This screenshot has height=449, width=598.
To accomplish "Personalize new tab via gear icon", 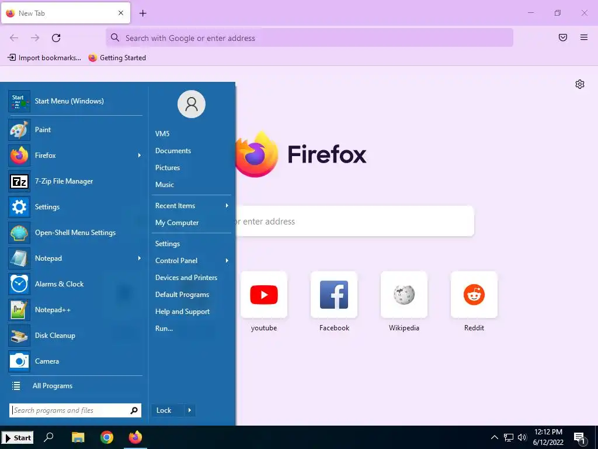I will [x=580, y=84].
